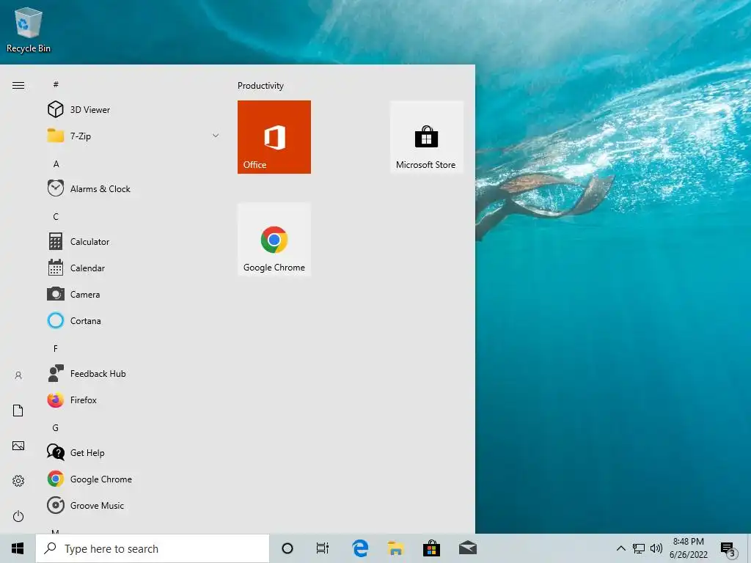Launch 3D Viewer from the app list
This screenshot has width=751, height=563.
[133, 110]
